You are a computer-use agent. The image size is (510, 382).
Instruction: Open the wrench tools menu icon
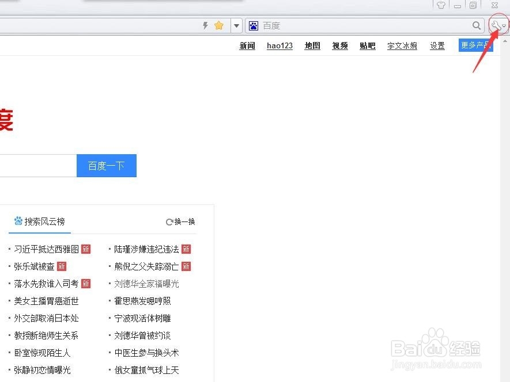496,25
